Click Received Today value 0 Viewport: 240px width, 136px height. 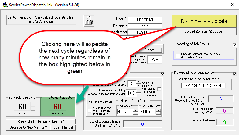tap(224, 111)
